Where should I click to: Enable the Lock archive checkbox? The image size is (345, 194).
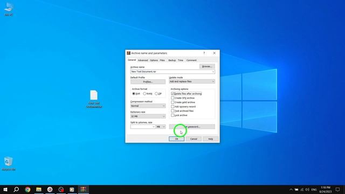(172, 115)
